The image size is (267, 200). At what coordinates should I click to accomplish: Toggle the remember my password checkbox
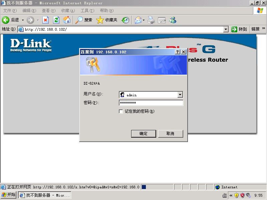(121, 111)
